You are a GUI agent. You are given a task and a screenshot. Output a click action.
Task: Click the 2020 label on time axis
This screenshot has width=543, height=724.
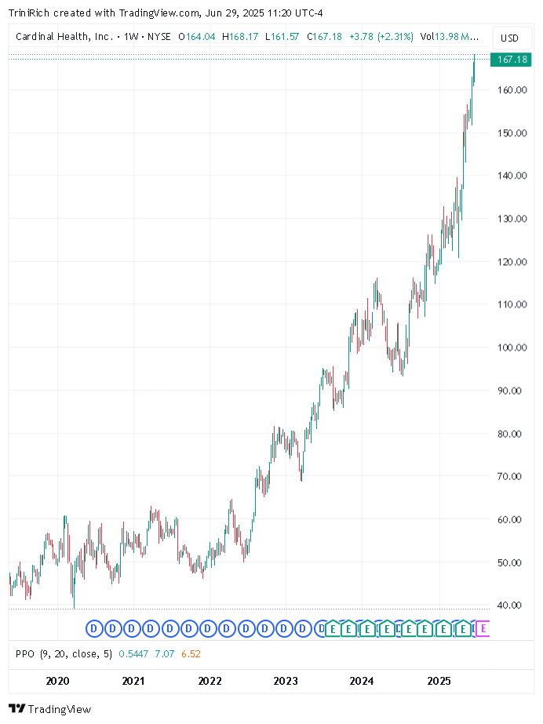coord(58,681)
